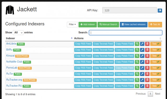Image resolution: width=167 pixels, height=99 pixels.
Task: Delete RuTor using trash icon
Action: click(x=147, y=74)
